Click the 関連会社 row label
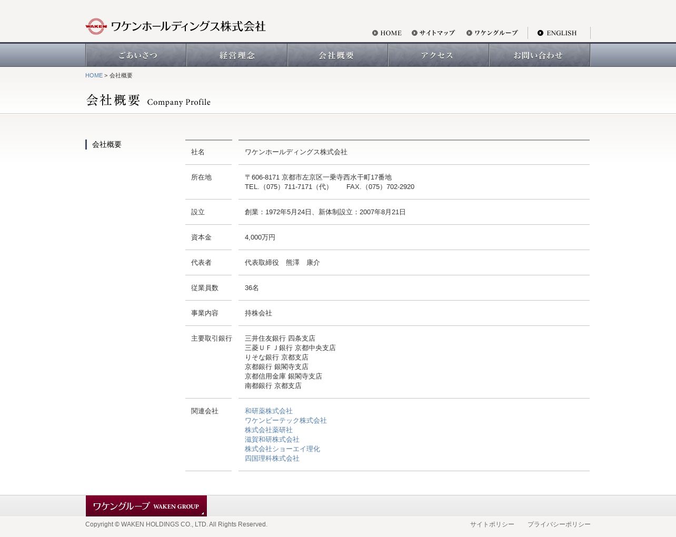676x537 pixels. click(x=205, y=411)
